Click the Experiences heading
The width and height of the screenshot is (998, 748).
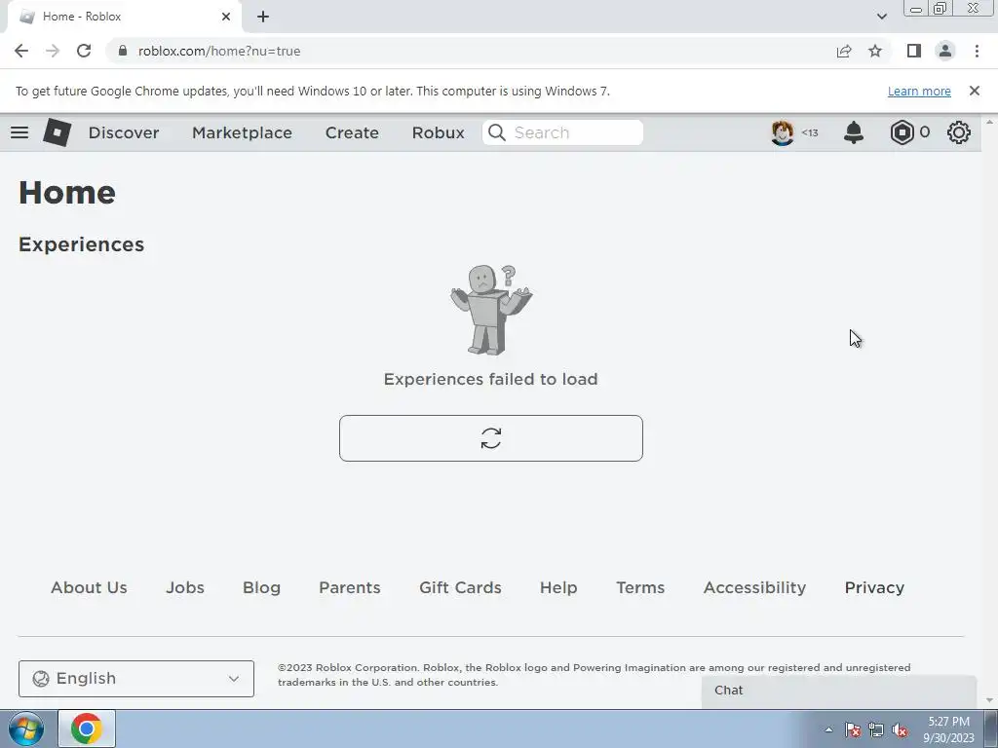82,244
